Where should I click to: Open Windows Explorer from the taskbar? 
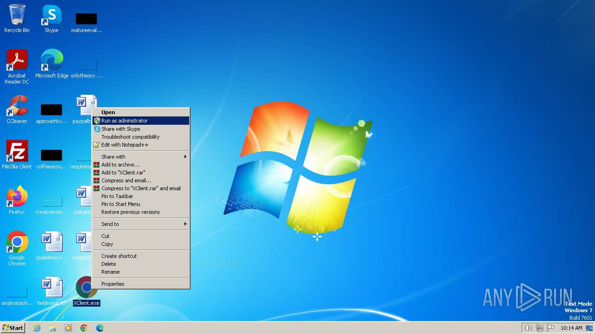point(53,328)
